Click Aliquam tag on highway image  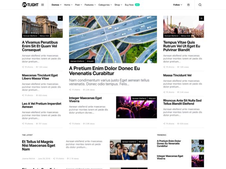point(90,61)
